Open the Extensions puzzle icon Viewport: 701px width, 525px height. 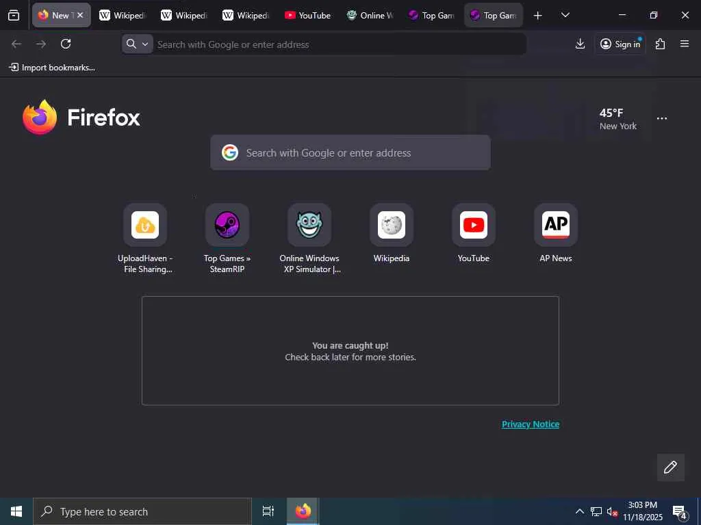click(x=661, y=44)
